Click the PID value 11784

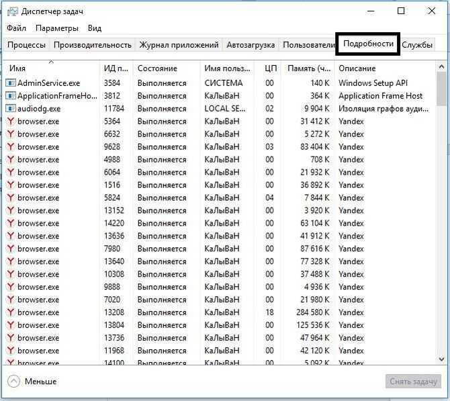(114, 109)
